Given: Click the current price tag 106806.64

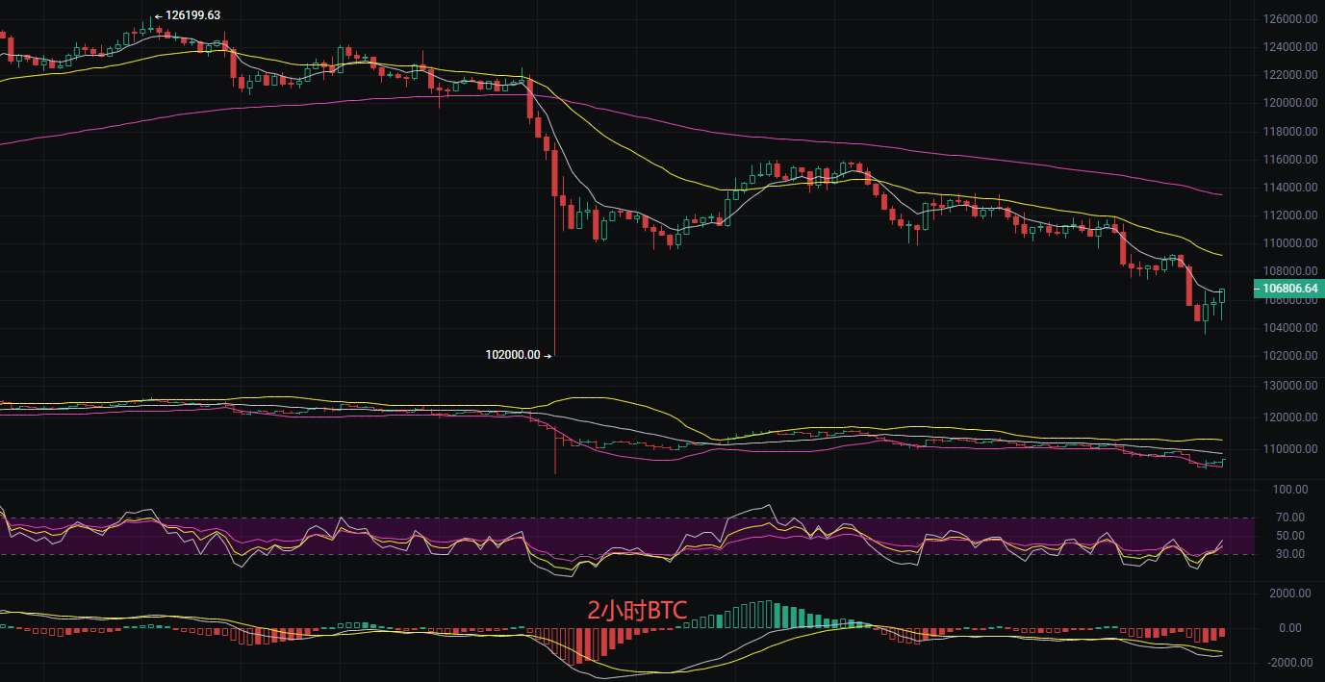Looking at the screenshot, I should tap(1289, 288).
